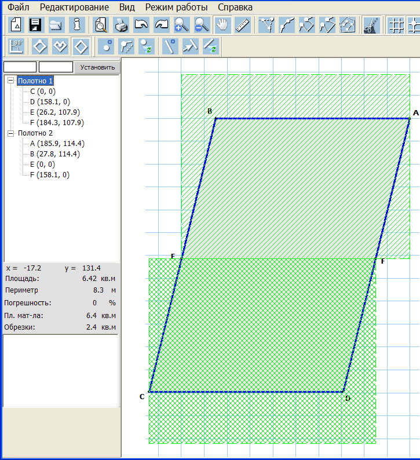Open the Справка menu
Screen dimensions: 420x460
(x=235, y=7)
